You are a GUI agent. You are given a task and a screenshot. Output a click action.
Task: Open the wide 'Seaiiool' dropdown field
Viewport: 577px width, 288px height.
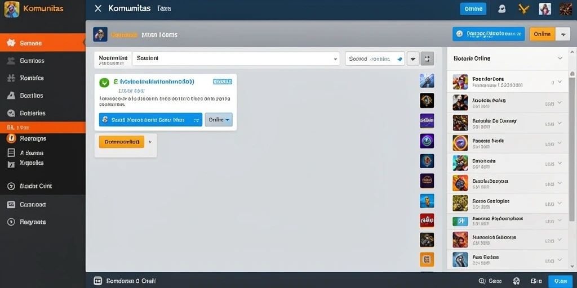point(236,58)
